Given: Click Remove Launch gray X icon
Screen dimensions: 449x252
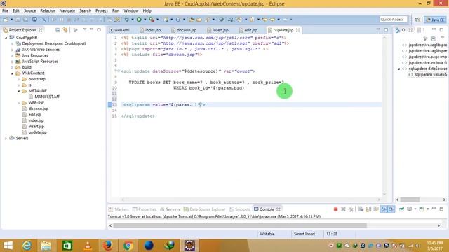Looking at the screenshot, I should click(343, 209).
